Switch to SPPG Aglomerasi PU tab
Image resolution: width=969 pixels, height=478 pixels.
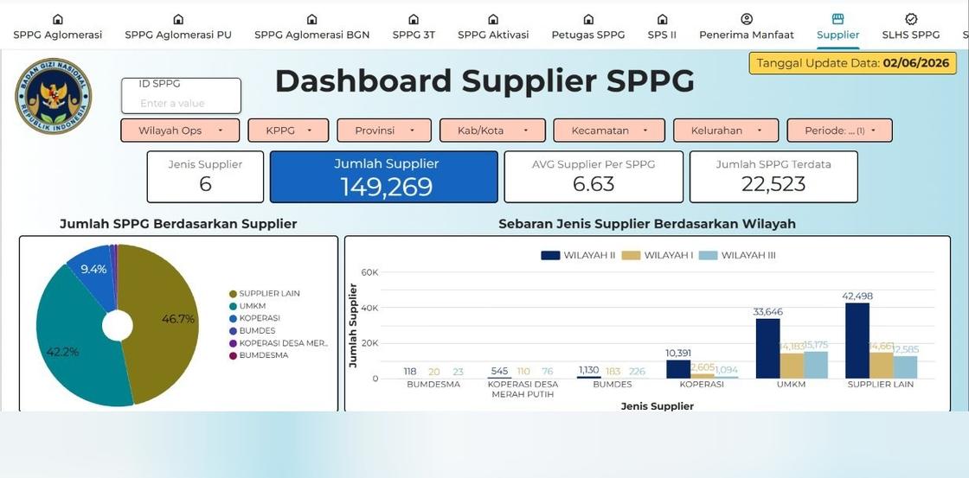click(x=178, y=35)
